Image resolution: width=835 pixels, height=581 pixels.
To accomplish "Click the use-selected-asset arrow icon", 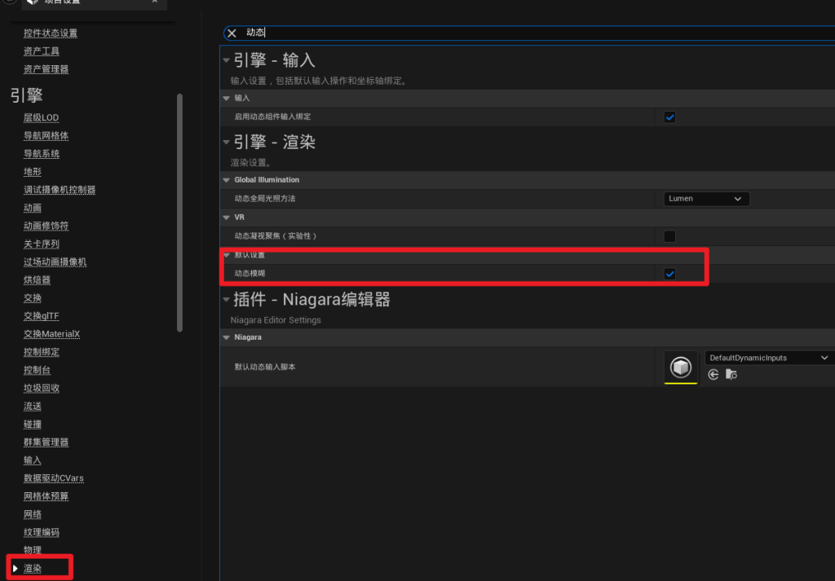I will pyautogui.click(x=714, y=374).
